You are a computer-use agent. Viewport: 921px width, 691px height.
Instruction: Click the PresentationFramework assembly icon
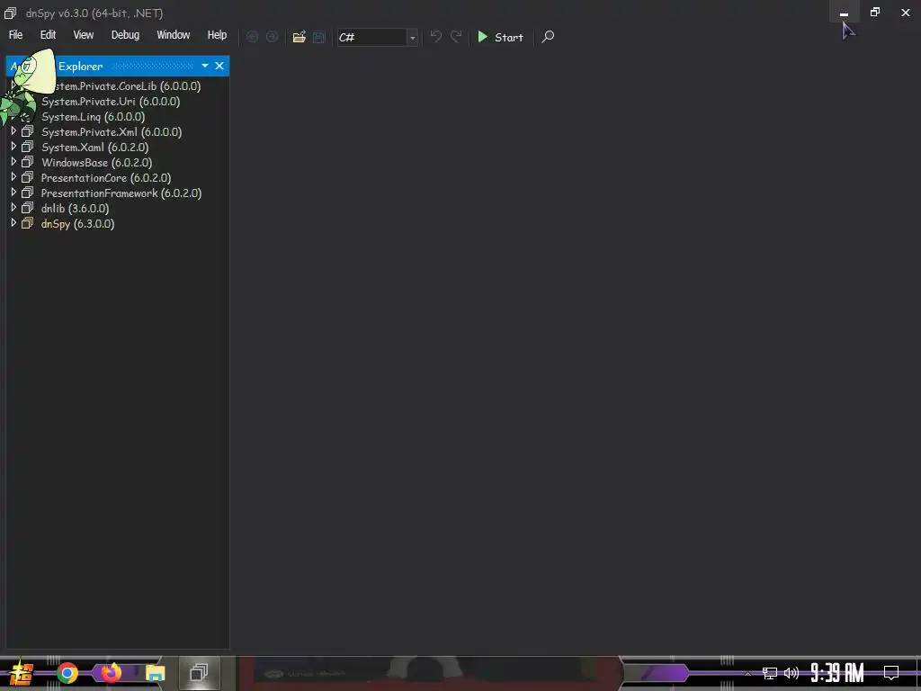pyautogui.click(x=27, y=193)
